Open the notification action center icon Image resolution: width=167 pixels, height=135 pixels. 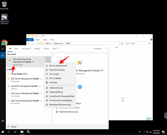tap(164, 132)
